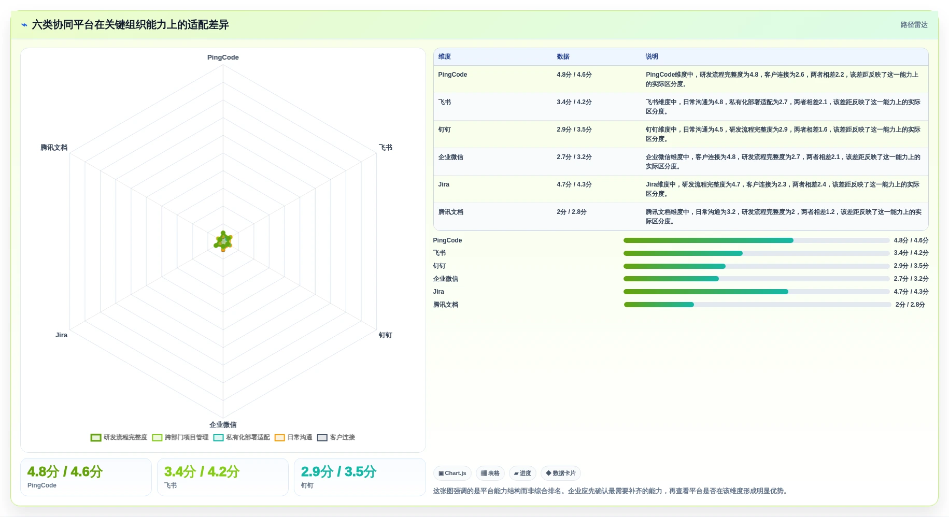949x517 pixels.
Task: Click the progress list value 2分 / 2.8分
Action: 910,305
